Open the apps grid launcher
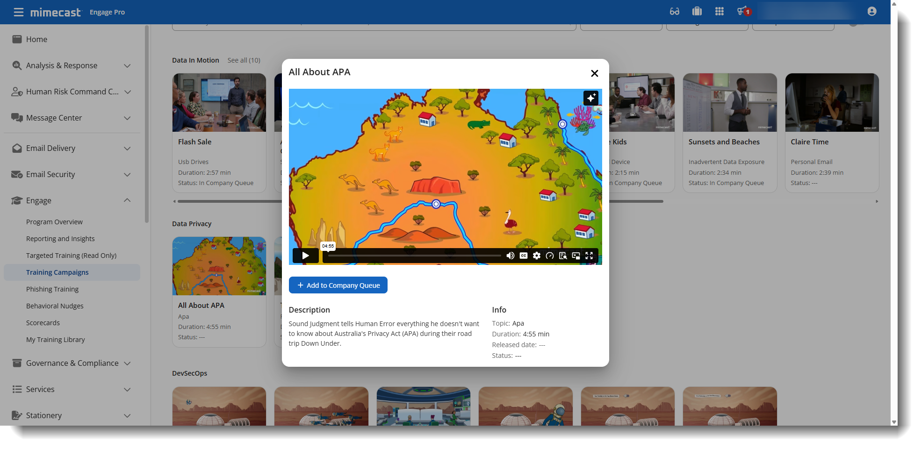The width and height of the screenshot is (921, 449). (x=720, y=12)
